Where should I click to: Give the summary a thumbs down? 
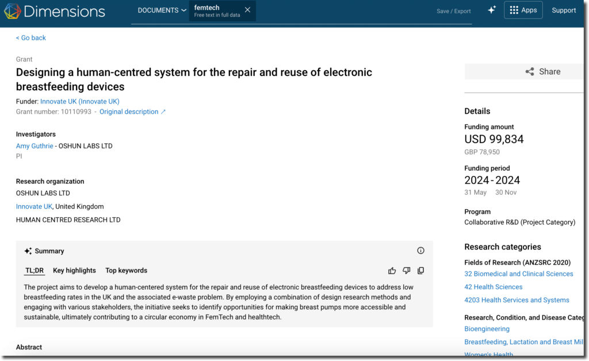(406, 271)
